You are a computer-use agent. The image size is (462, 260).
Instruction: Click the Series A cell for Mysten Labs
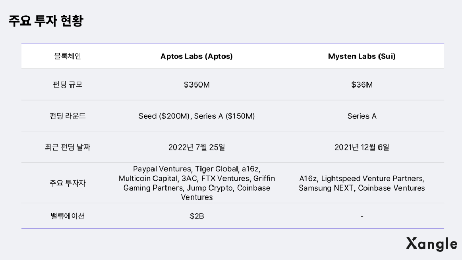click(361, 116)
